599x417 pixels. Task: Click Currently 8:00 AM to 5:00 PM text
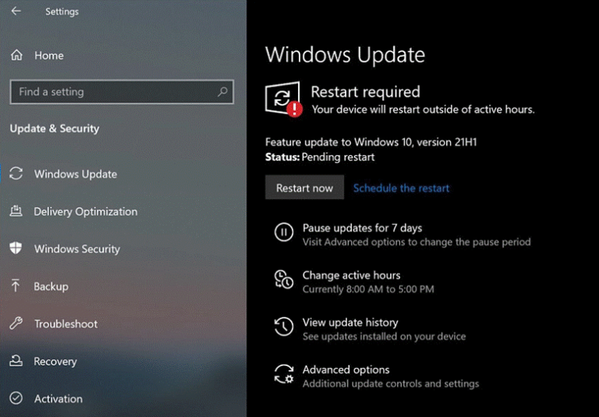(368, 289)
